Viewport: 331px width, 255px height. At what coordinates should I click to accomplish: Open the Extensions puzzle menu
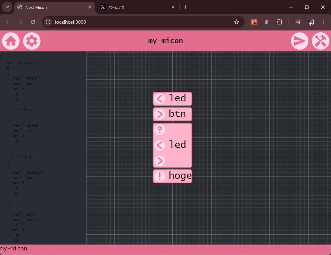point(279,22)
